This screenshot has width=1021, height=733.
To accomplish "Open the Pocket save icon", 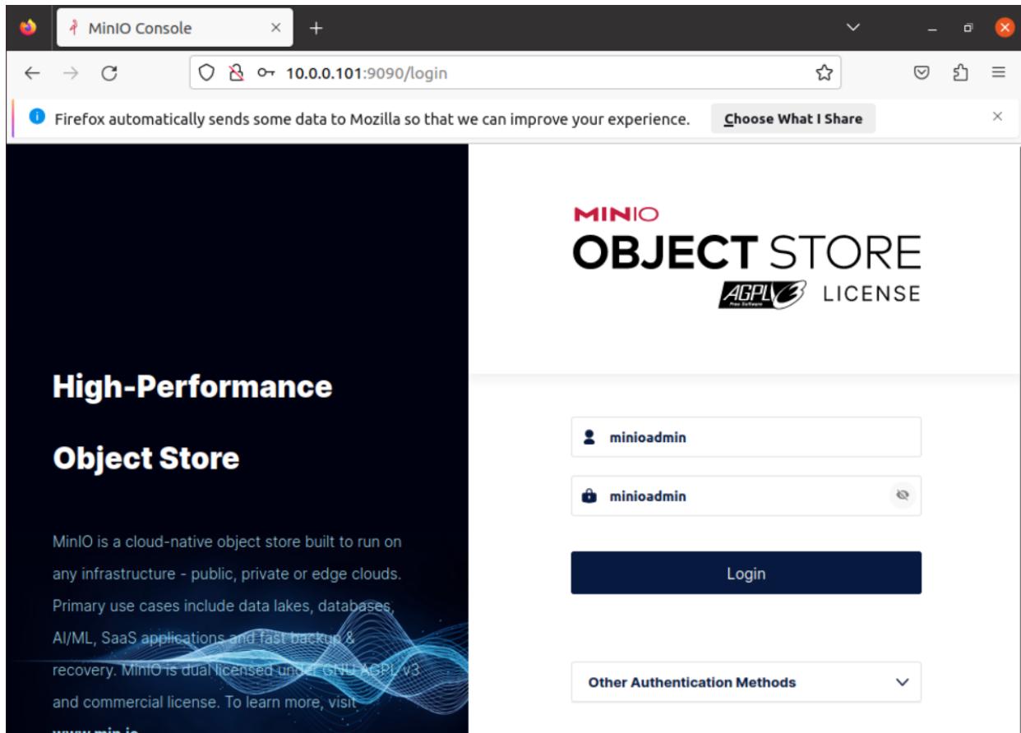I will 923,73.
